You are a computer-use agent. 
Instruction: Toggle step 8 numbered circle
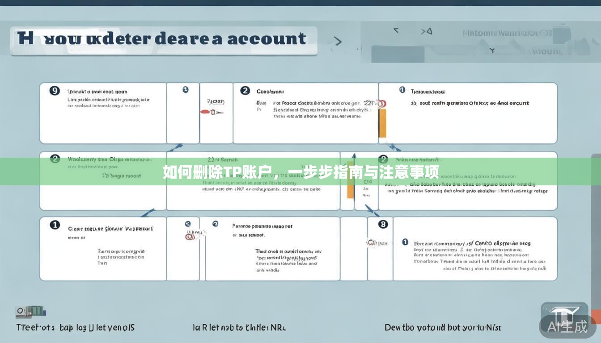point(383,224)
